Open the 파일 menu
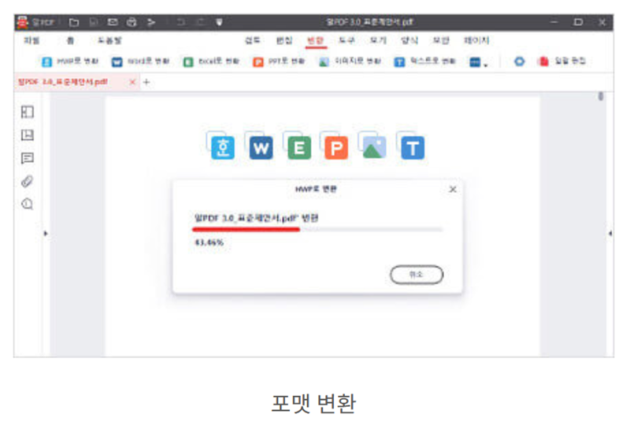This screenshot has width=630, height=436. [31, 40]
